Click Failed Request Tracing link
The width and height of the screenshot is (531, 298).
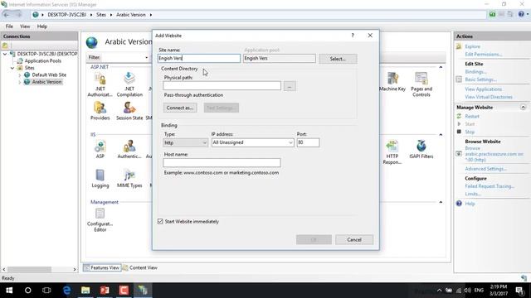[x=490, y=186]
